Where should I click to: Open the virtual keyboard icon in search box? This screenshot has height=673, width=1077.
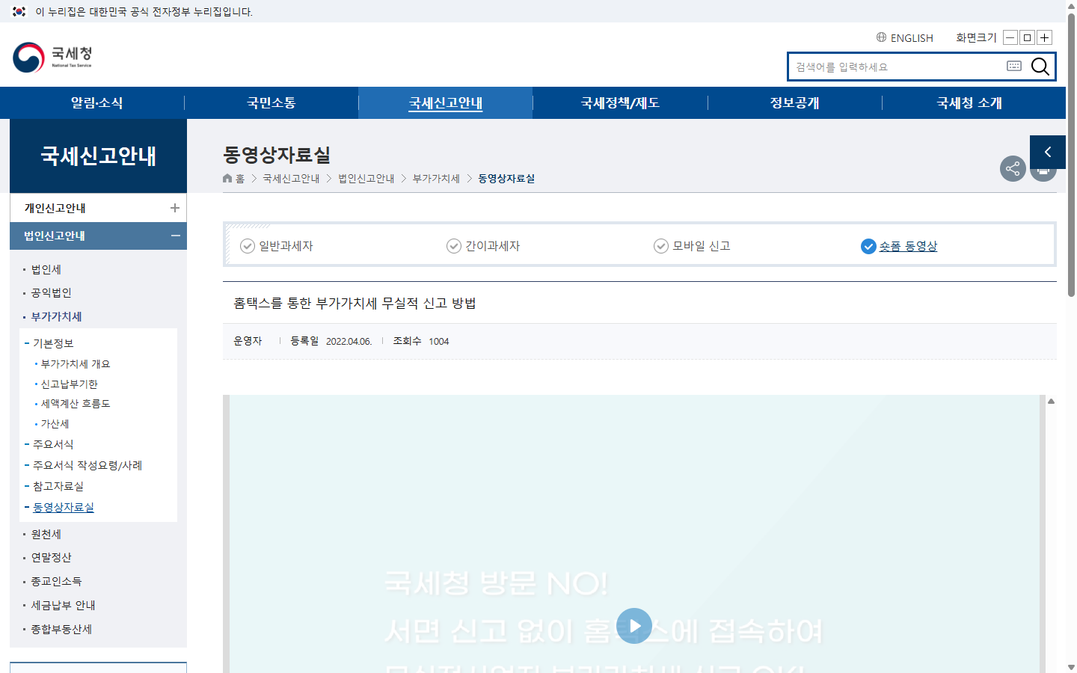point(1014,67)
